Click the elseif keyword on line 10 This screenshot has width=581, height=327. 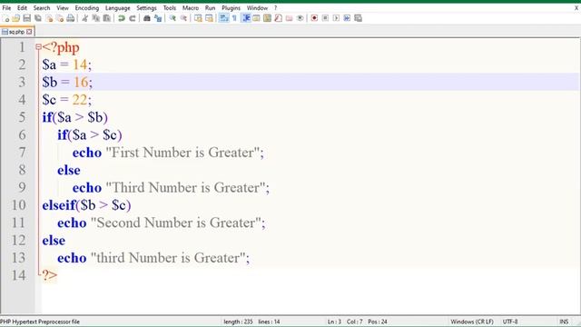[x=59, y=205]
